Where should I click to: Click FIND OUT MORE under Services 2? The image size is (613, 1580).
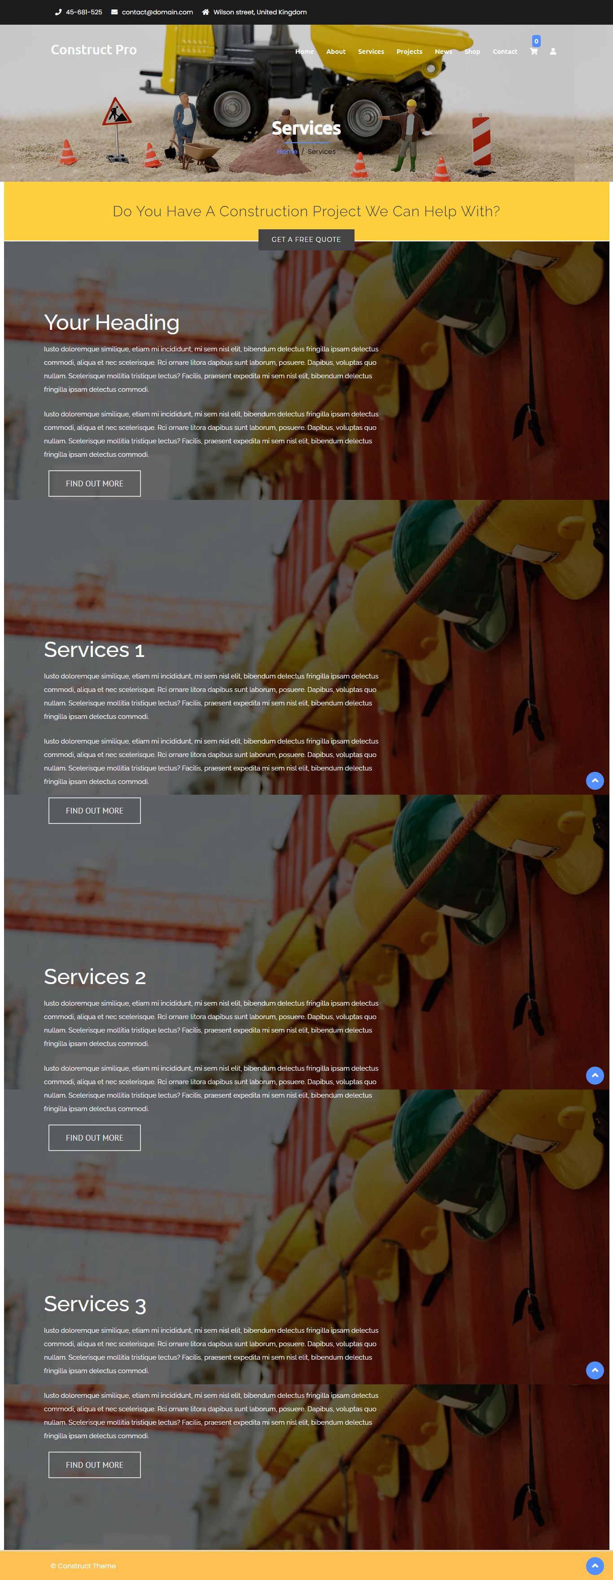tap(95, 1138)
